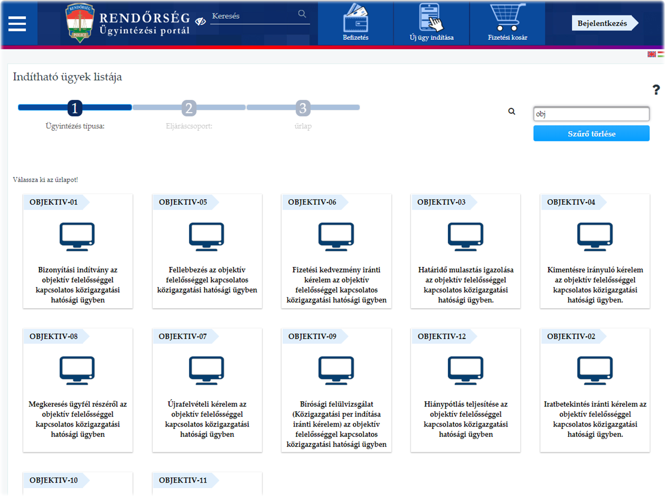Screen dimensions: 665x496
Task: Open Kimentésre irányuló kérelem link
Action: [x=595, y=285]
